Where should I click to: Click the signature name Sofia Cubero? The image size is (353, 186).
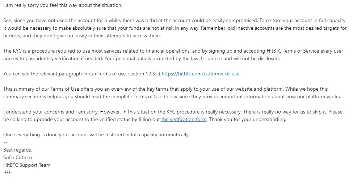click(18, 157)
